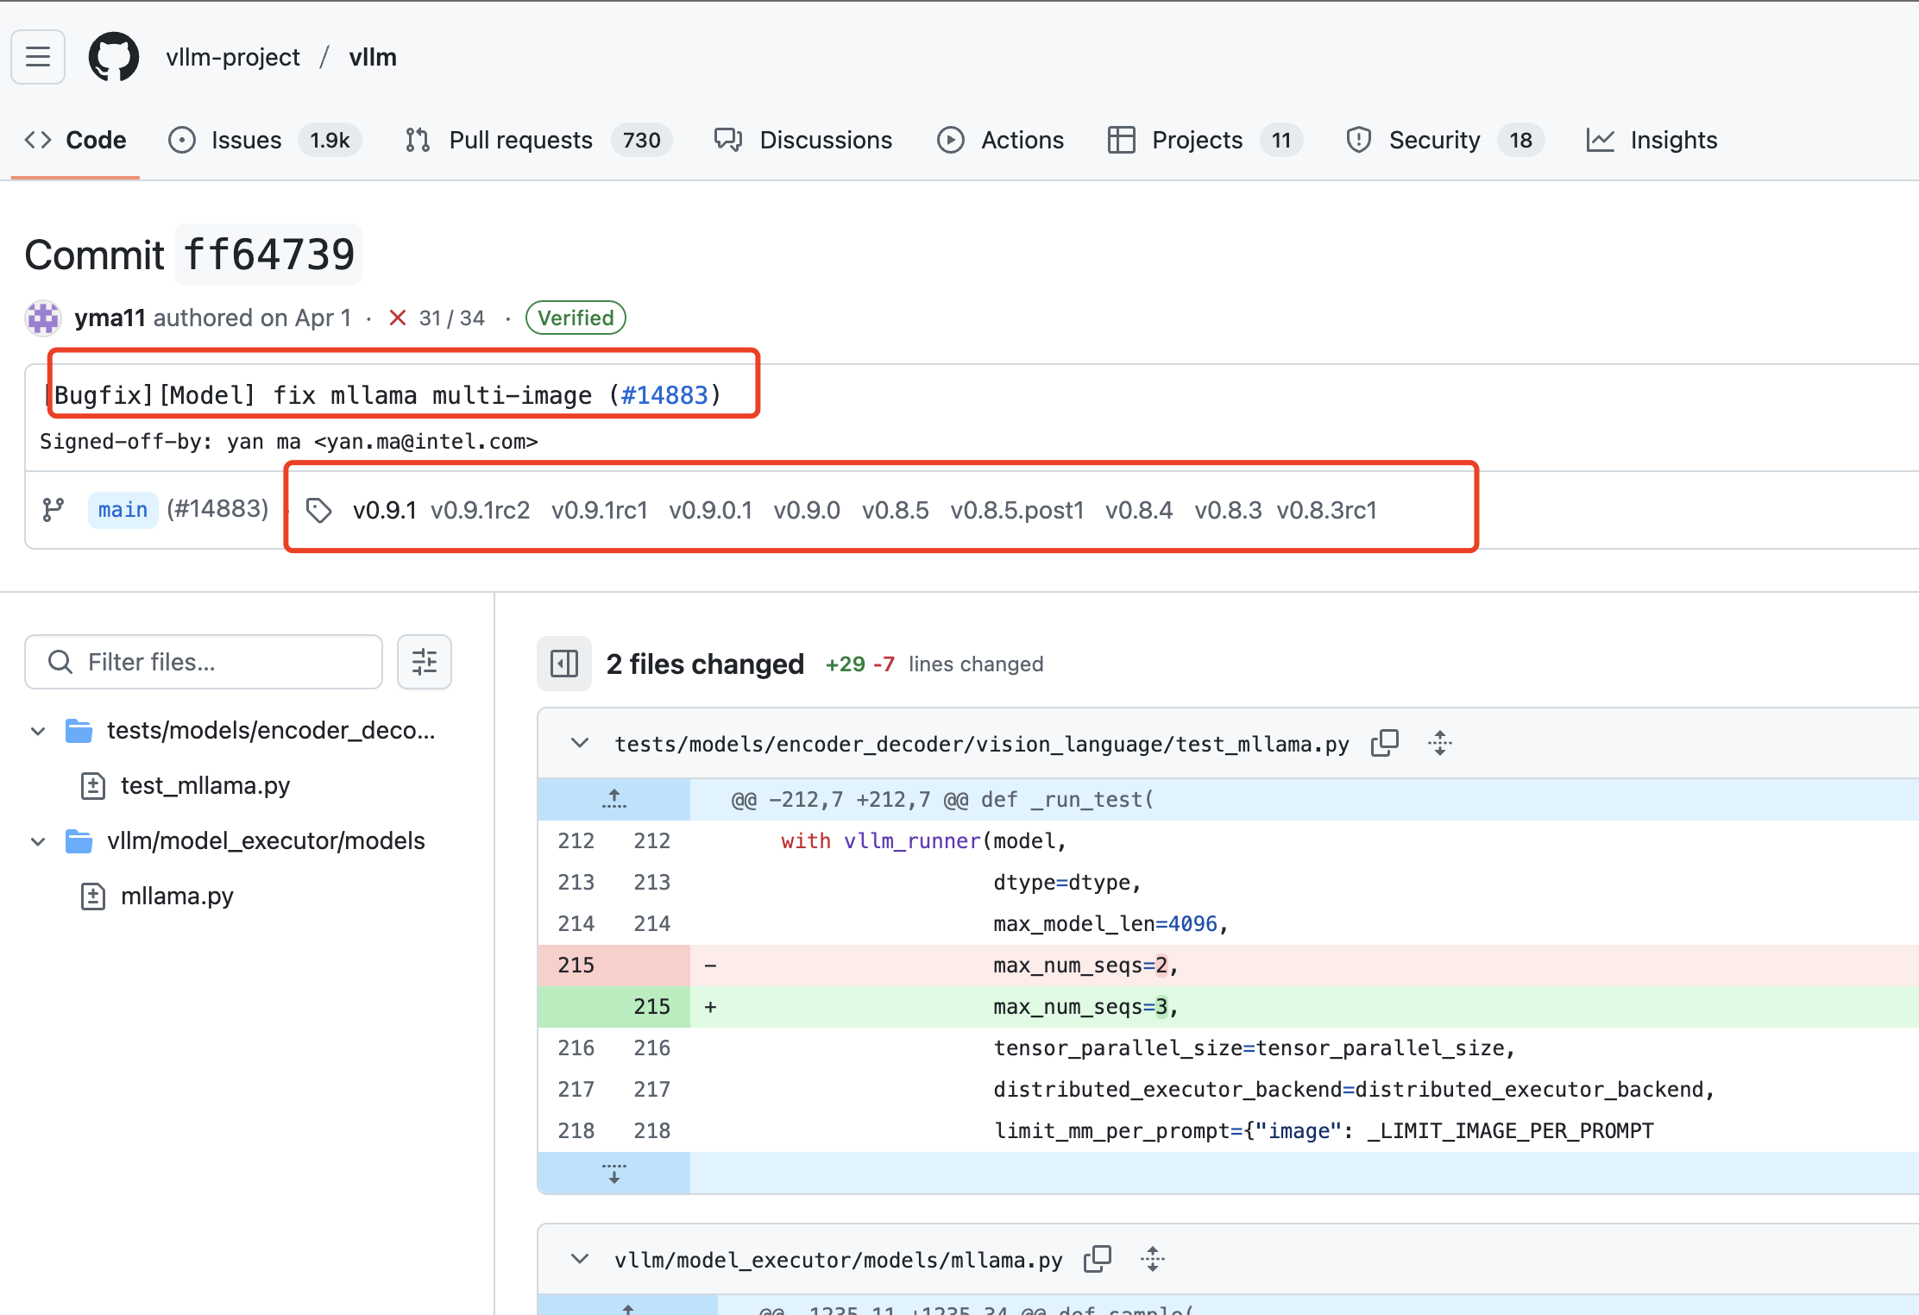The height and width of the screenshot is (1315, 1919).
Task: Open vllm/model_executor/models/mllama.py file path link
Action: pos(839,1260)
